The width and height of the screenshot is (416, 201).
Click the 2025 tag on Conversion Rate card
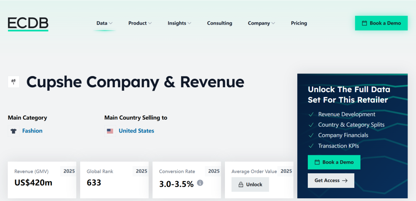coord(213,171)
